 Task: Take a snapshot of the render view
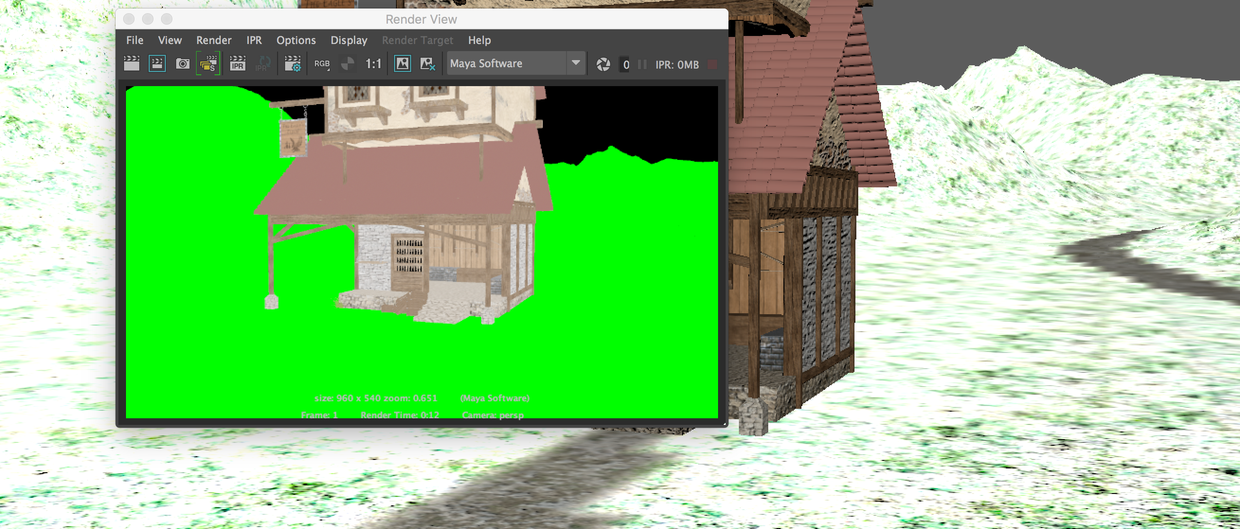(182, 63)
